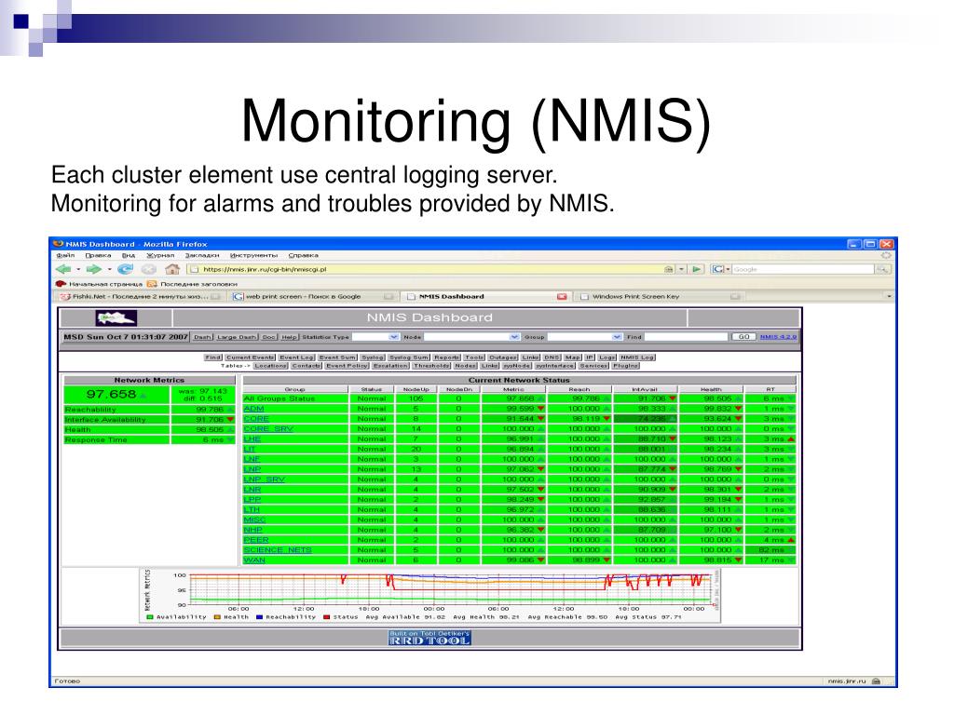Open the Файл menu
The height and width of the screenshot is (715, 954).
pyautogui.click(x=65, y=255)
